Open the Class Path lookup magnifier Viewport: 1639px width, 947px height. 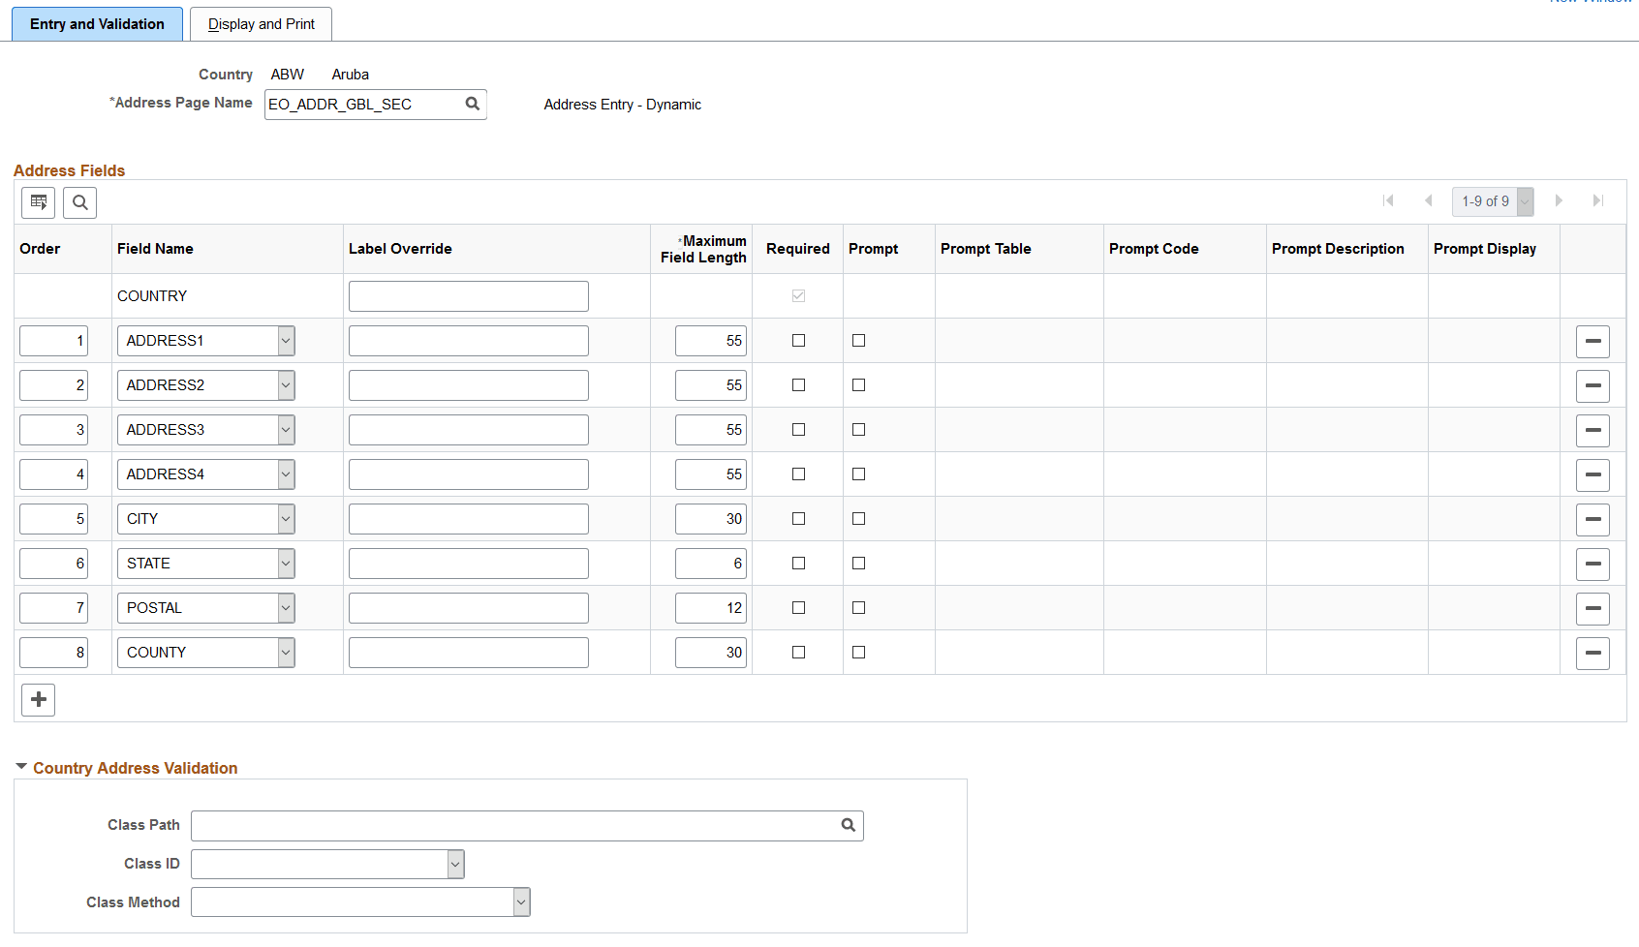click(848, 825)
